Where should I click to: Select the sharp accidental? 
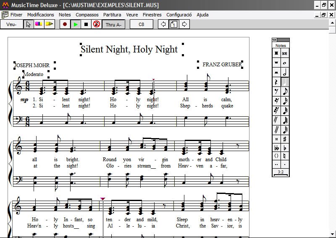(285, 139)
